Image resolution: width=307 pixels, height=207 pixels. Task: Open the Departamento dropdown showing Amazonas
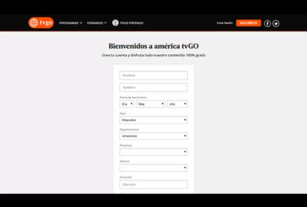[153, 136]
